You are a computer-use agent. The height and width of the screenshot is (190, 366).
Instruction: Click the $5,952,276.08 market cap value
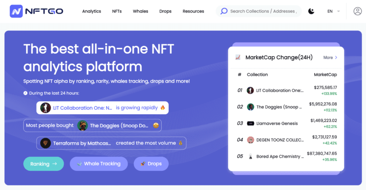323,104
